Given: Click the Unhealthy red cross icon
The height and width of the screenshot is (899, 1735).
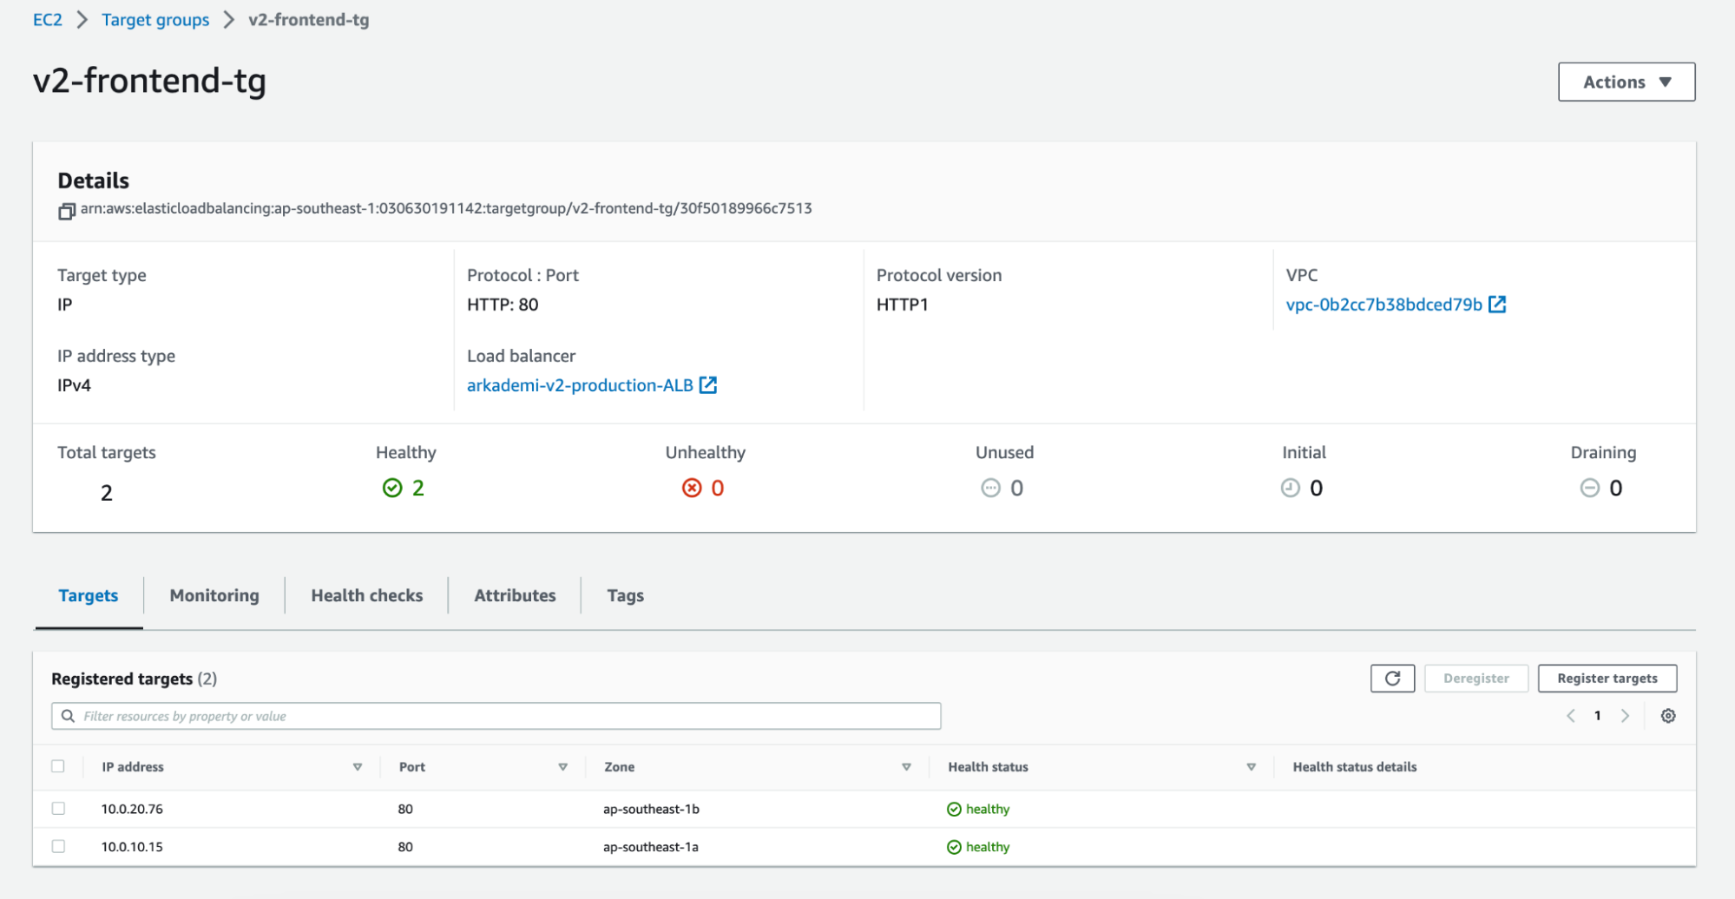Looking at the screenshot, I should point(692,488).
